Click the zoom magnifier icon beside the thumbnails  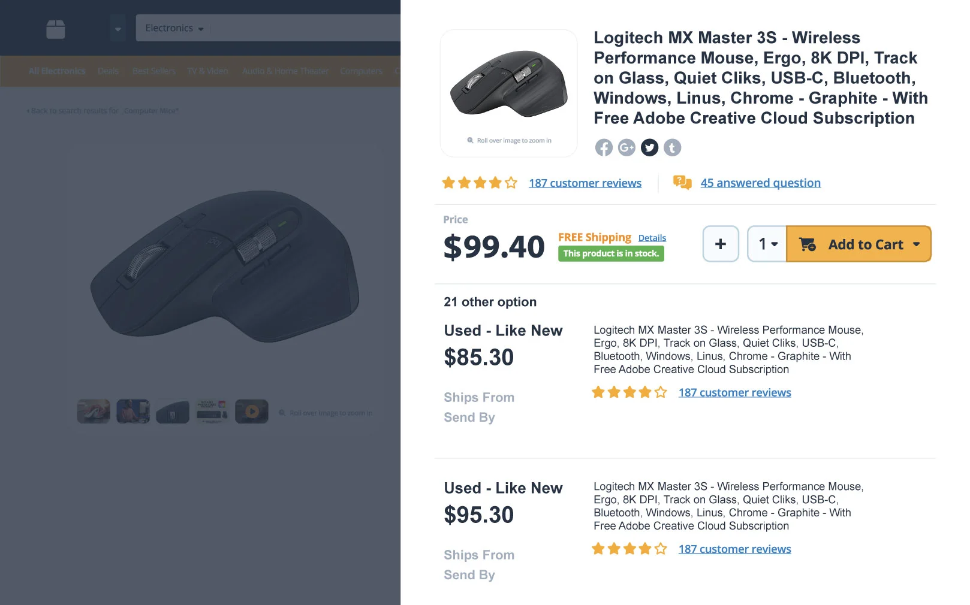point(282,412)
